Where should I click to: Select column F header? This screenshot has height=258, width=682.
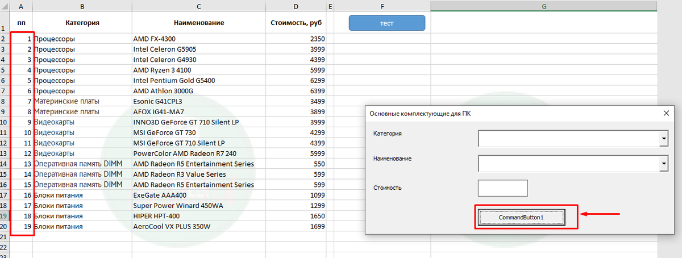pyautogui.click(x=382, y=6)
